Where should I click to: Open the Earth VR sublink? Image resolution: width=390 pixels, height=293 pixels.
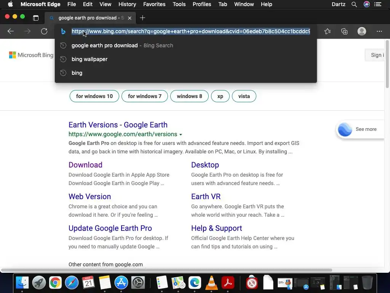206,196
